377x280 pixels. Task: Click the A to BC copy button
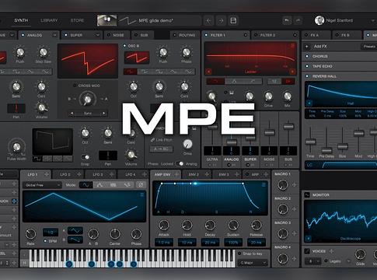pyautogui.click(x=161, y=149)
